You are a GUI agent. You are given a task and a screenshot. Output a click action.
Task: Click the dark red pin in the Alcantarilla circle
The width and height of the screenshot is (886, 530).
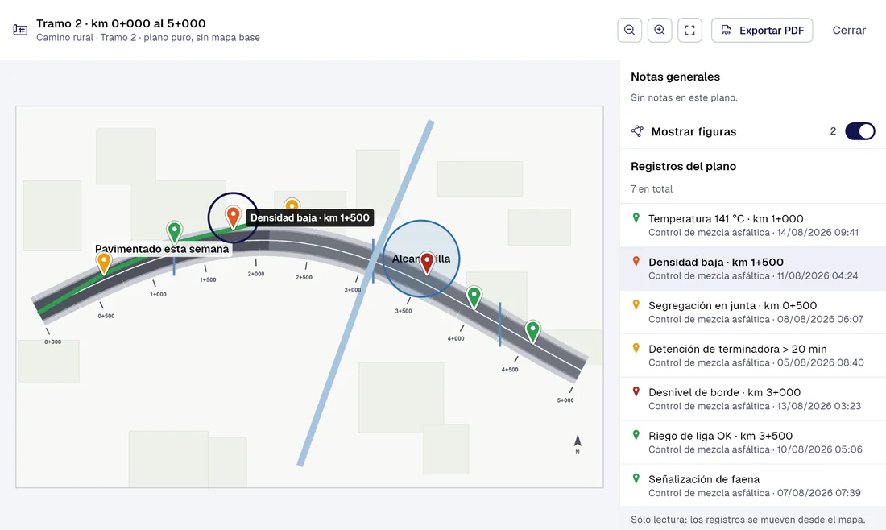click(x=427, y=262)
